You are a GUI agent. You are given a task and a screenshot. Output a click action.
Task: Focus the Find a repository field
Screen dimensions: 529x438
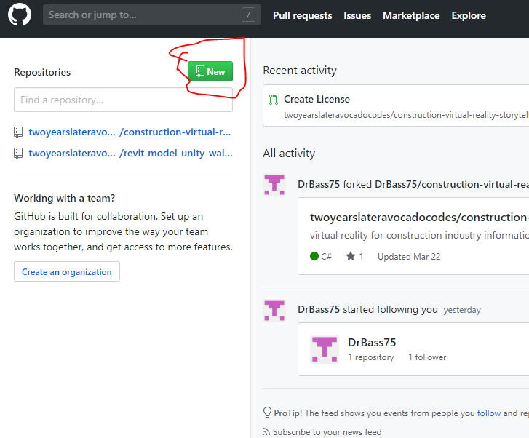[123, 100]
